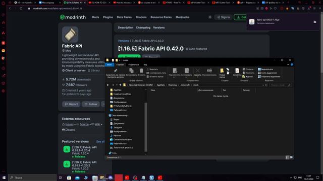Click Explorer up-folder arrow

pos(120,85)
